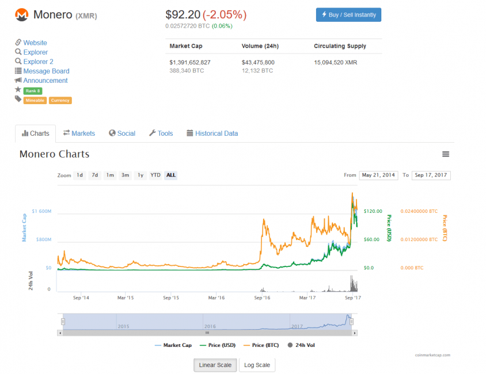Open the Tools tab

click(x=161, y=133)
